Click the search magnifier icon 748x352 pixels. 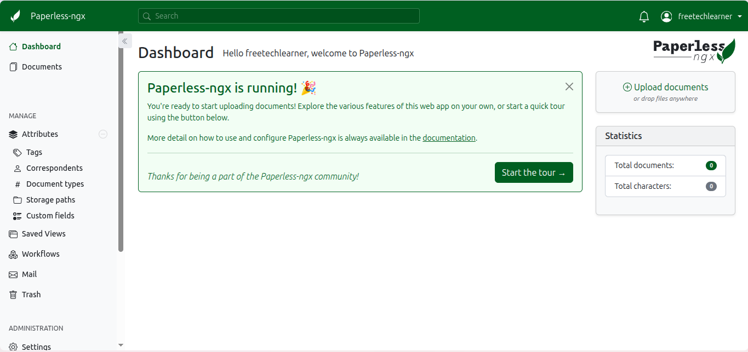pos(147,16)
